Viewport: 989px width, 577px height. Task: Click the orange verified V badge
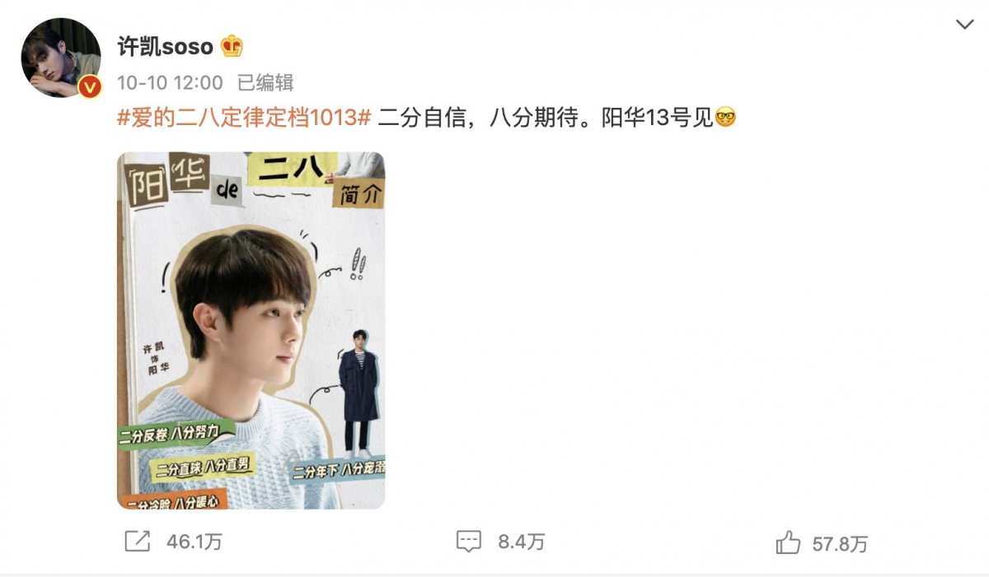pos(90,86)
